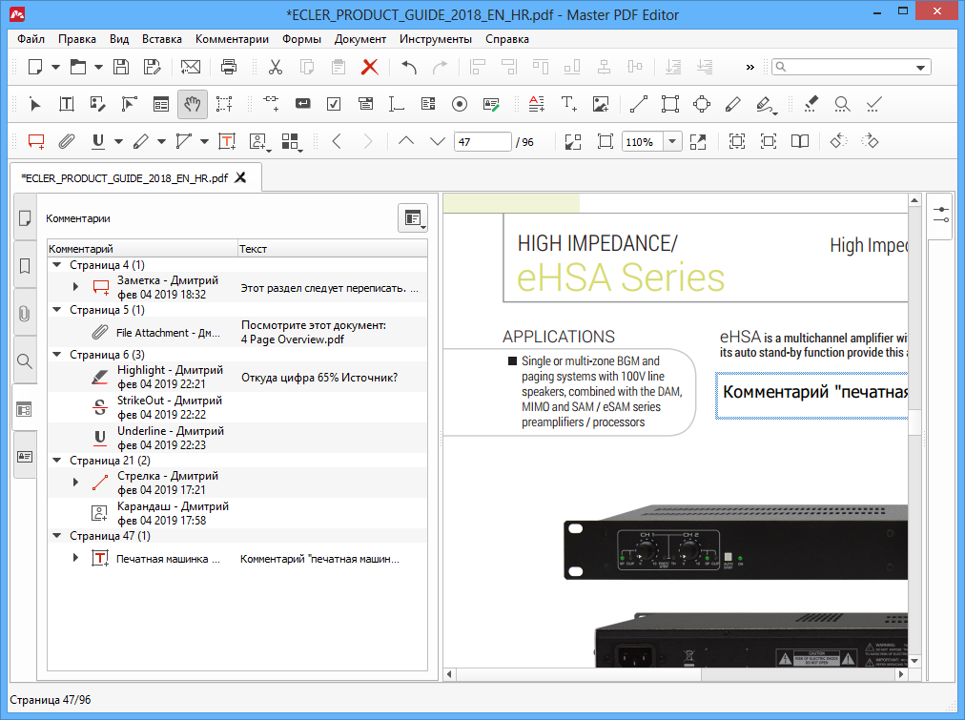This screenshot has width=965, height=720.
Task: Expand the Заметка comment replies
Action: (75, 287)
